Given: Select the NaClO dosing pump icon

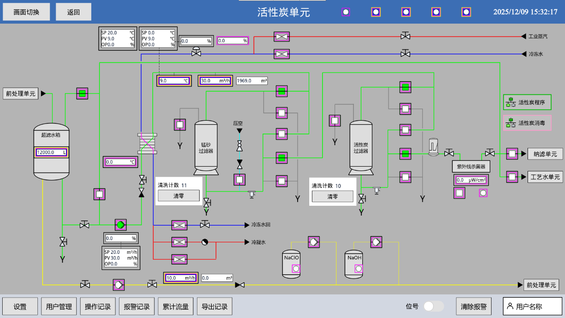Looking at the screenshot, I should (314, 242).
